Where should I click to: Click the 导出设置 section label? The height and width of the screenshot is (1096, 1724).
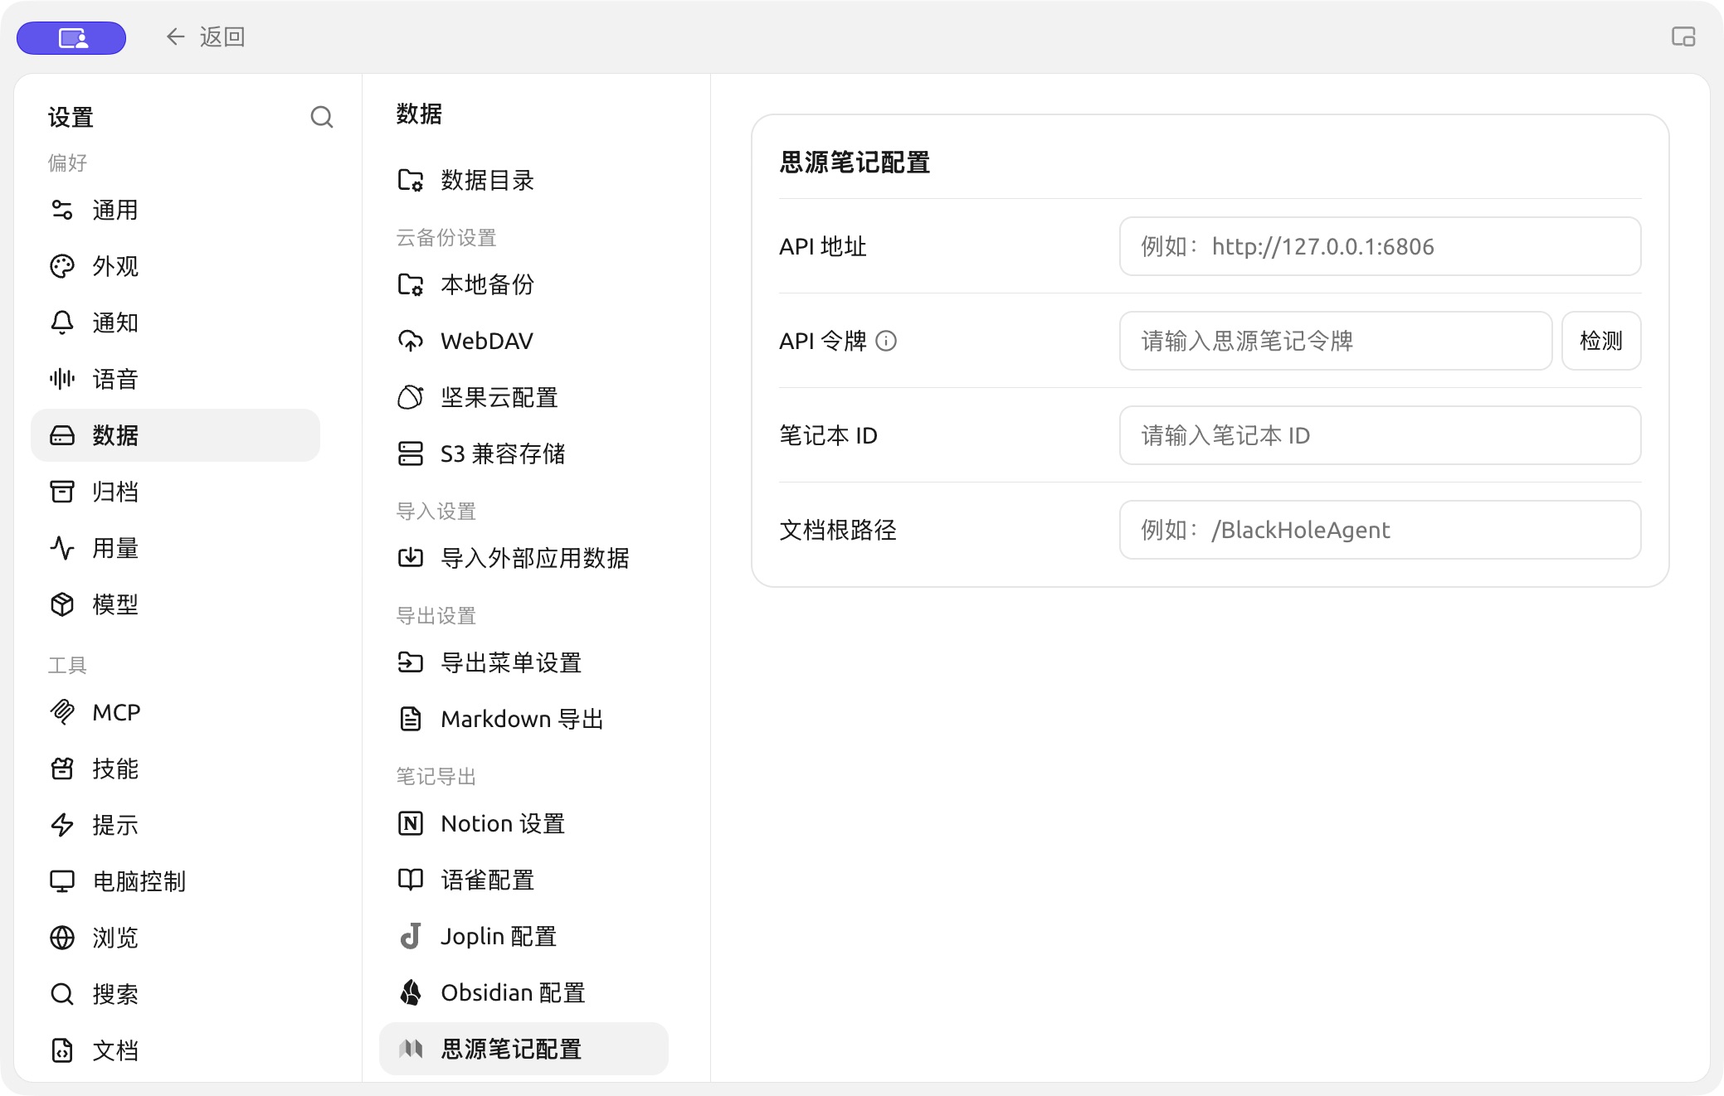(x=436, y=616)
